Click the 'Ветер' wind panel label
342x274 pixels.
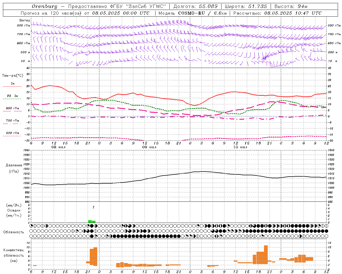24,20
